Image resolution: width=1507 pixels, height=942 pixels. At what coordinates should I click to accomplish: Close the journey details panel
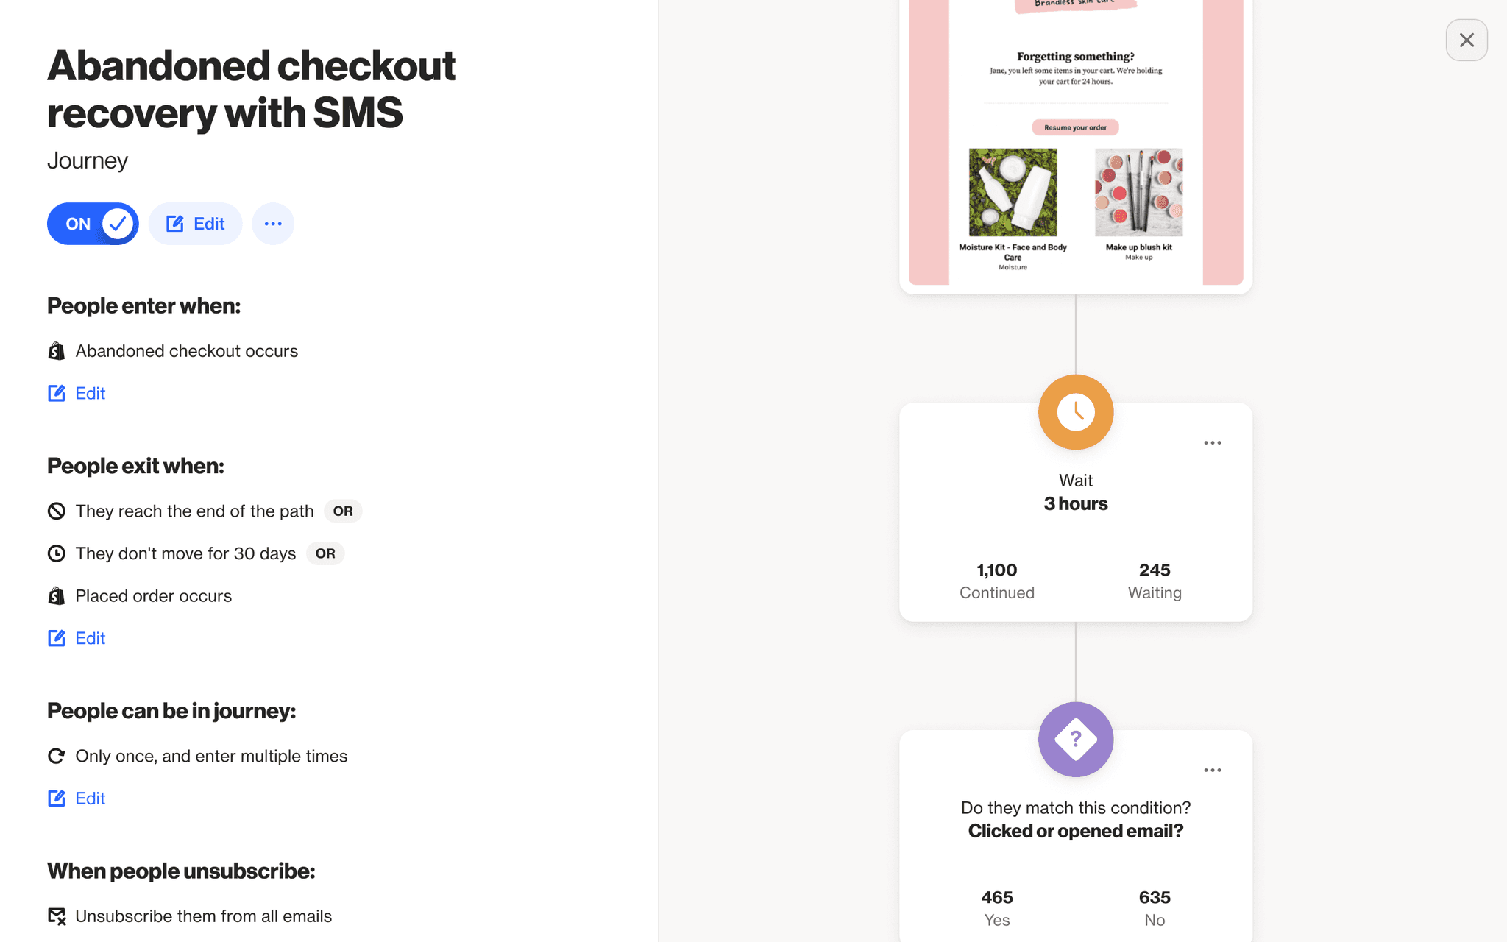point(1467,40)
